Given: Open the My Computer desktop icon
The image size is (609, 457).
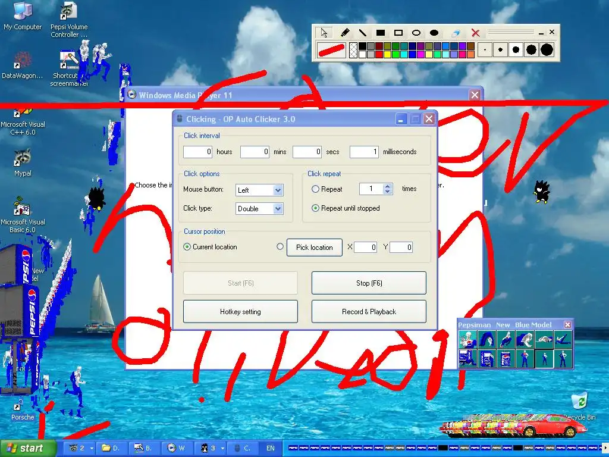Looking at the screenshot, I should coord(22,16).
